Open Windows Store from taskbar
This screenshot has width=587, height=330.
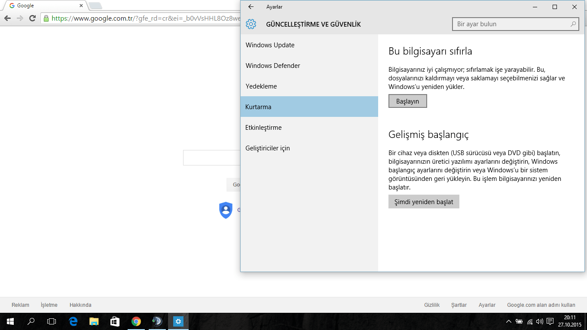115,321
